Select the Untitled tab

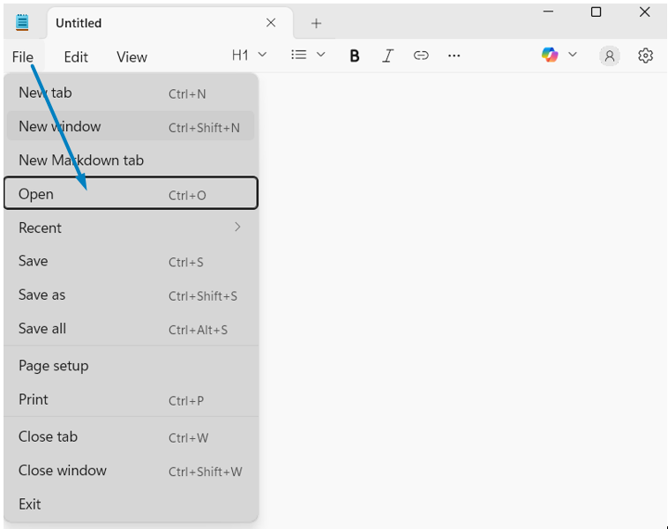click(x=169, y=23)
